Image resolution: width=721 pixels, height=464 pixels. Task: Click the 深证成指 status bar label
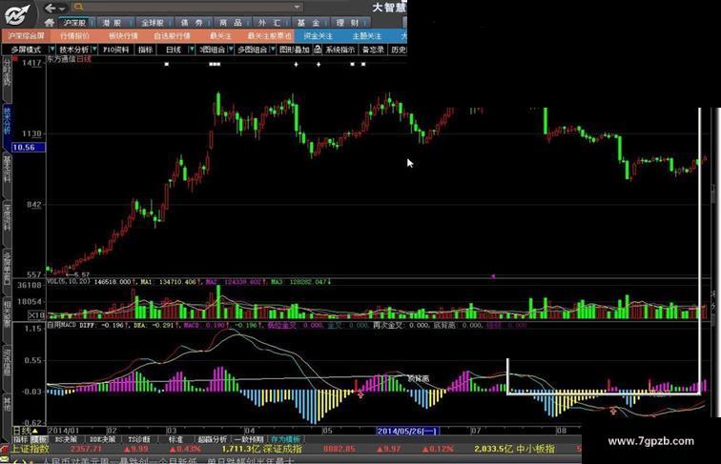pos(283,449)
